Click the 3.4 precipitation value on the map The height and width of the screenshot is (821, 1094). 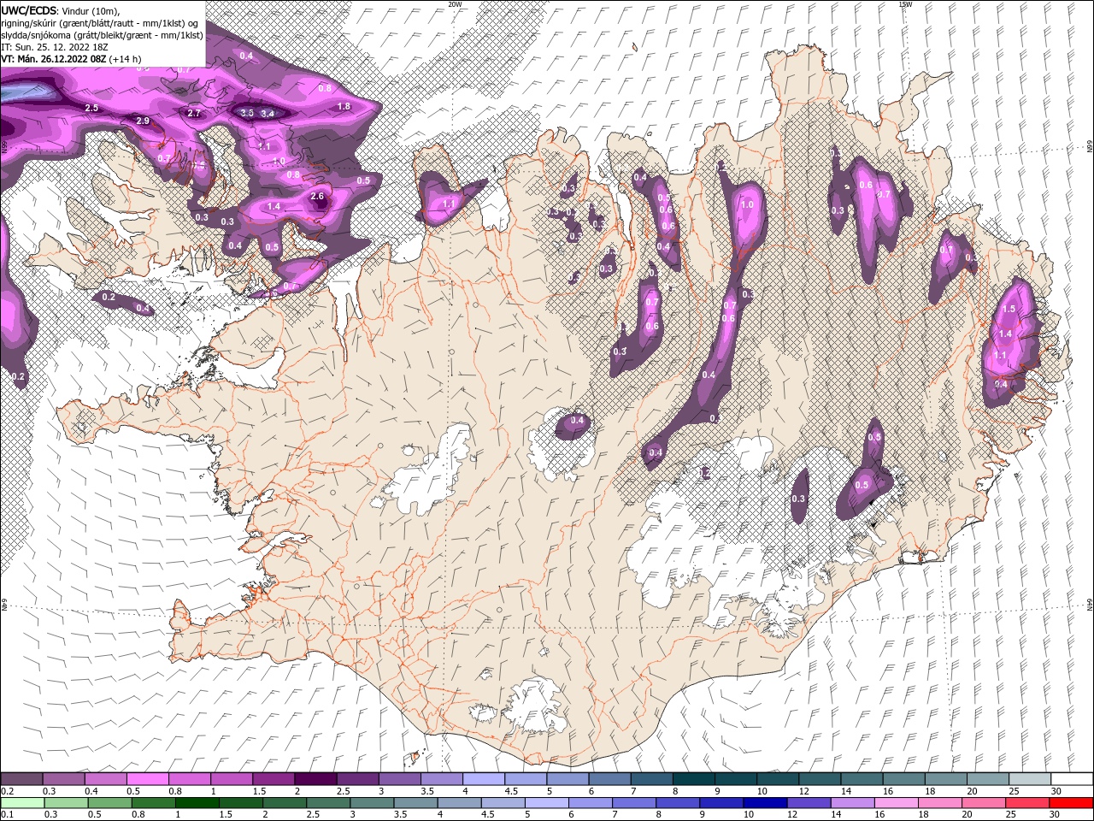pos(268,113)
